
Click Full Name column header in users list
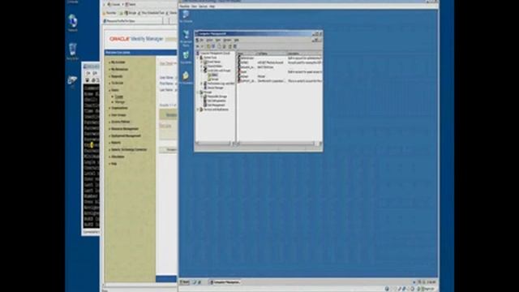(271, 54)
